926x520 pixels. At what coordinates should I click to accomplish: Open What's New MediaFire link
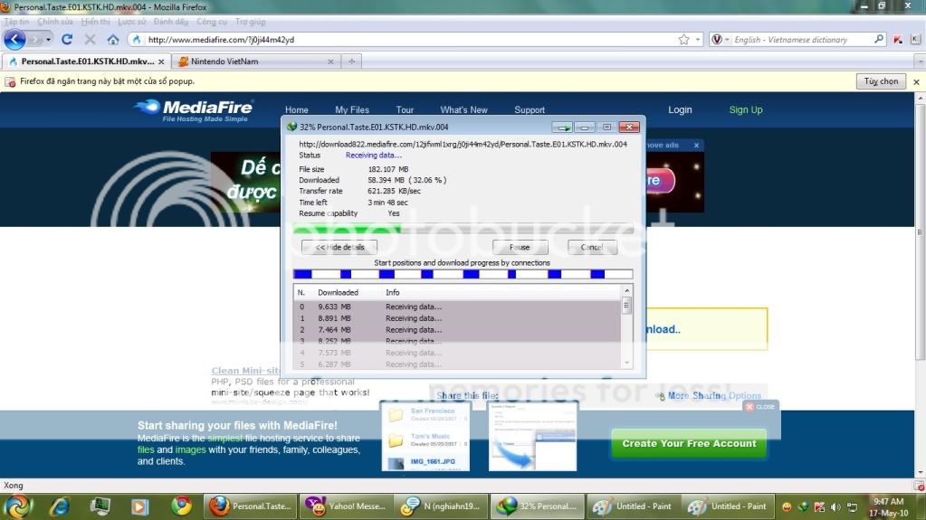click(463, 109)
